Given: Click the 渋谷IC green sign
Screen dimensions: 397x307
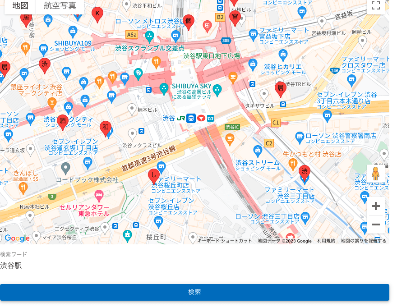Looking at the screenshot, I should pyautogui.click(x=232, y=127).
